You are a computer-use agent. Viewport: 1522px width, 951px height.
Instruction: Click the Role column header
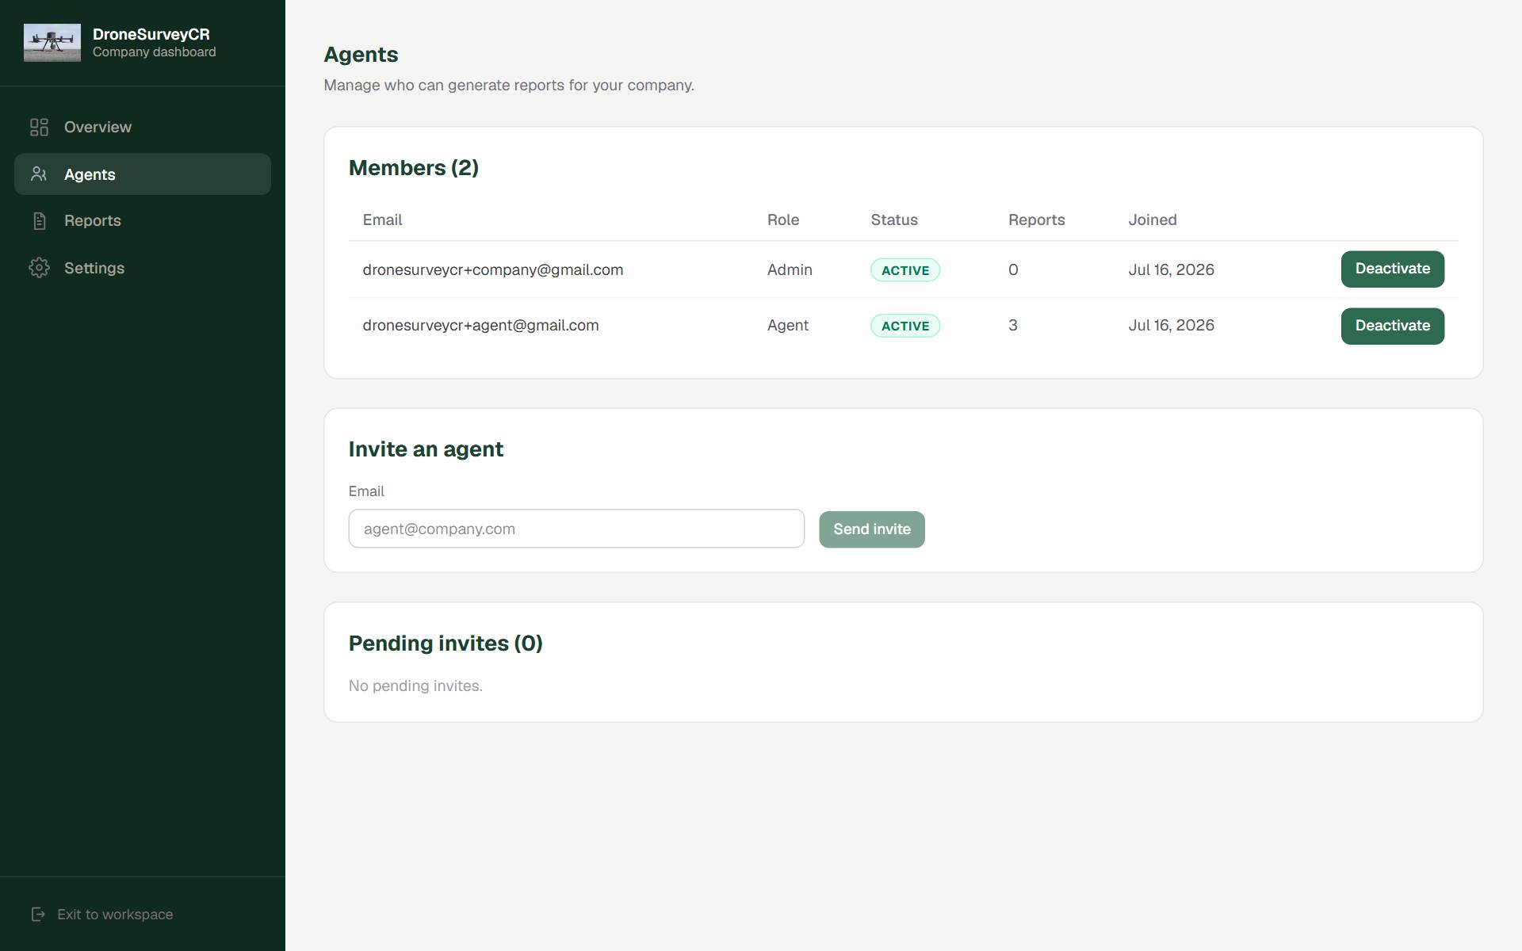coord(783,220)
